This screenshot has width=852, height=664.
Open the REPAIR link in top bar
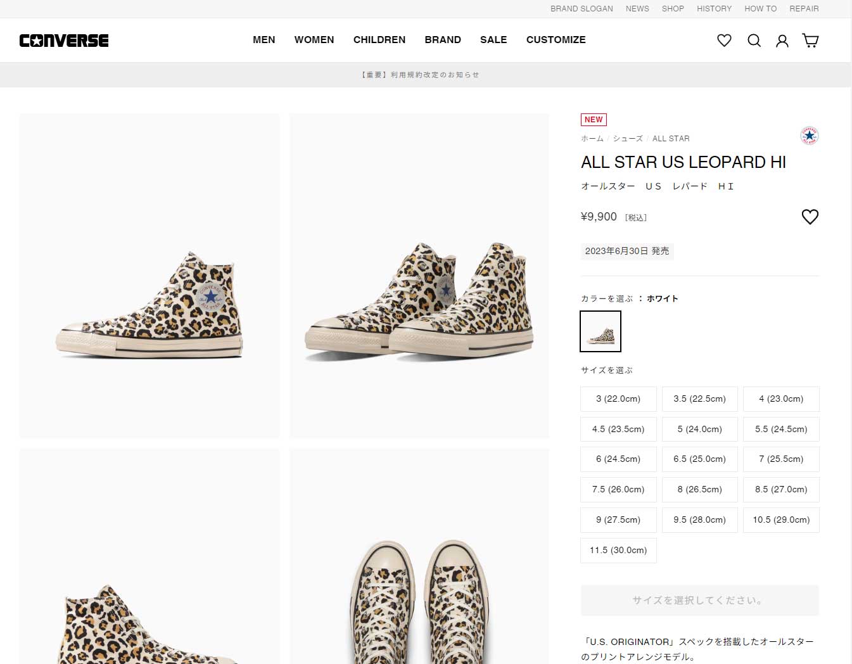click(804, 9)
